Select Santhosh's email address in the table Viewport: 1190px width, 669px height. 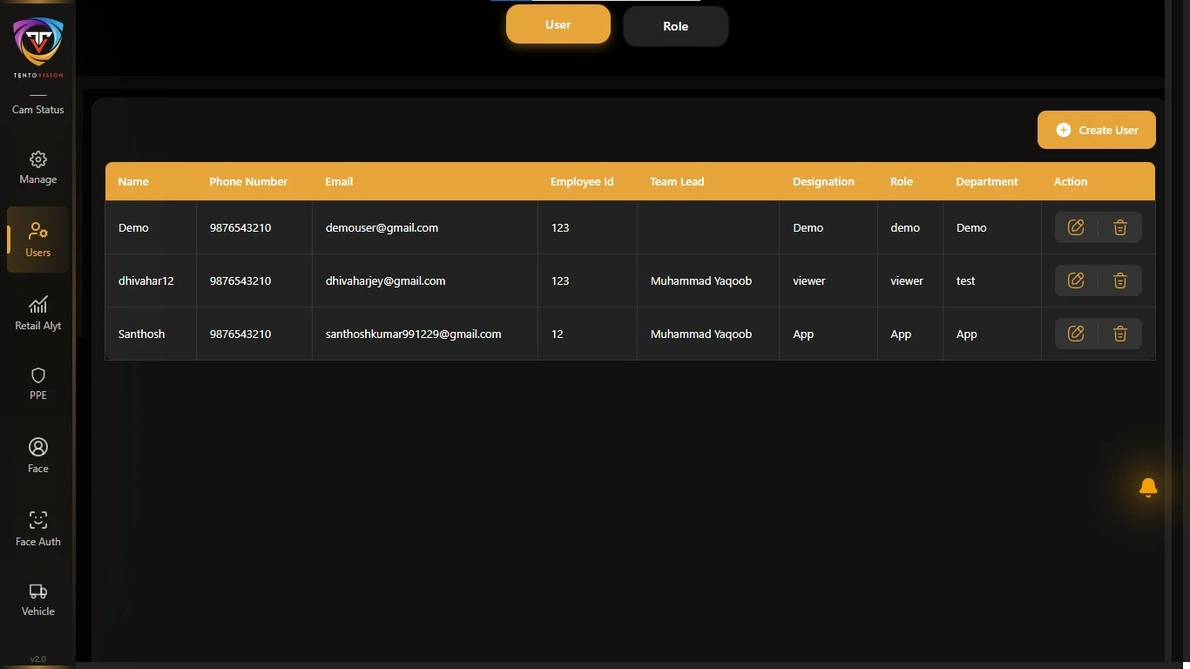click(x=413, y=334)
